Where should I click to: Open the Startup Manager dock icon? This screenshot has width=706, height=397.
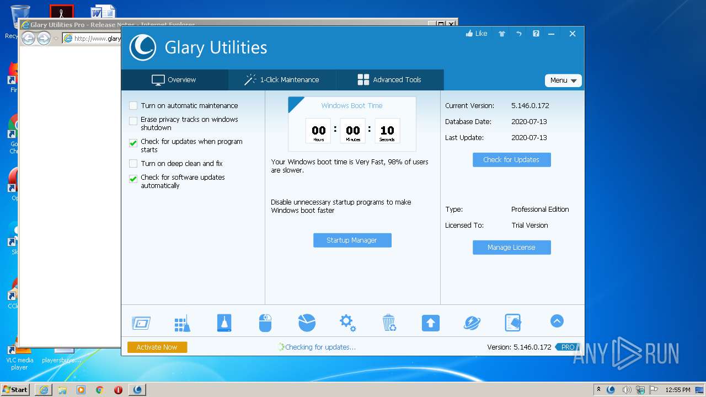point(141,323)
